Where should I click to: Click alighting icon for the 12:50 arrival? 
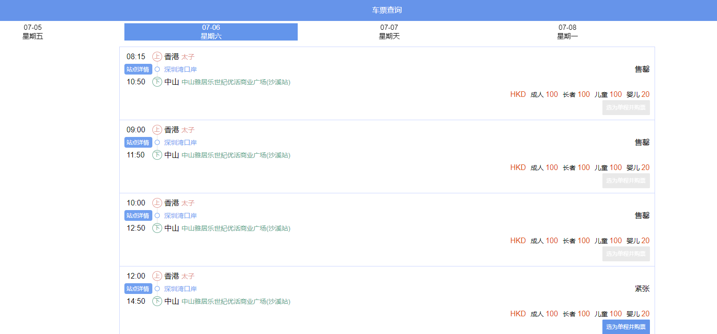point(157,228)
